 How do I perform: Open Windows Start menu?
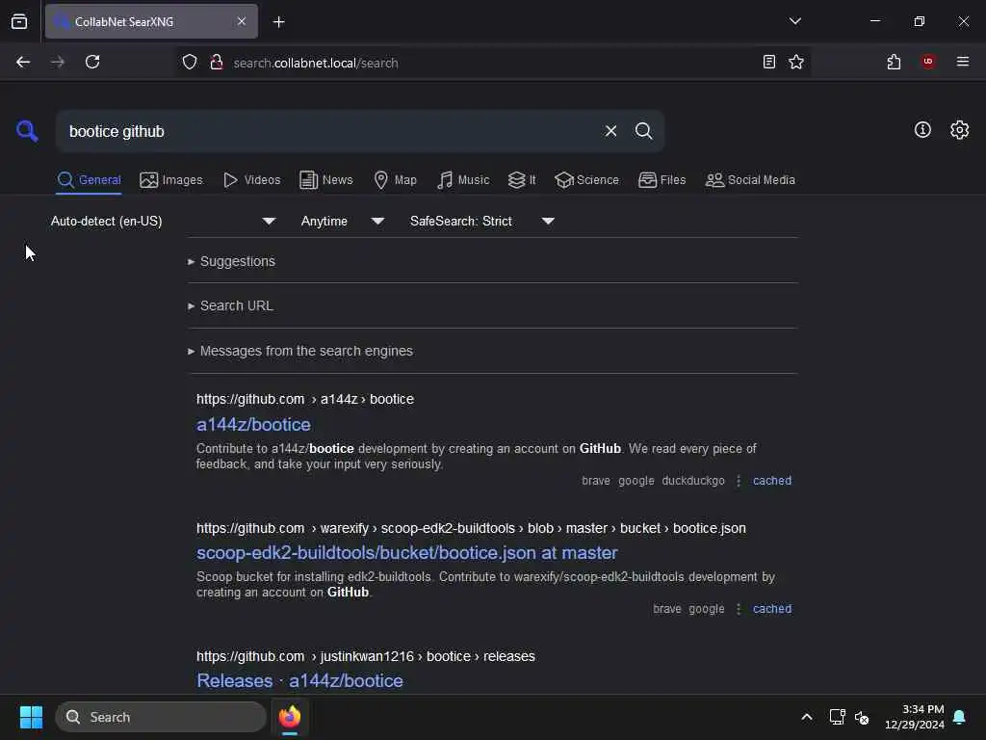(x=31, y=717)
